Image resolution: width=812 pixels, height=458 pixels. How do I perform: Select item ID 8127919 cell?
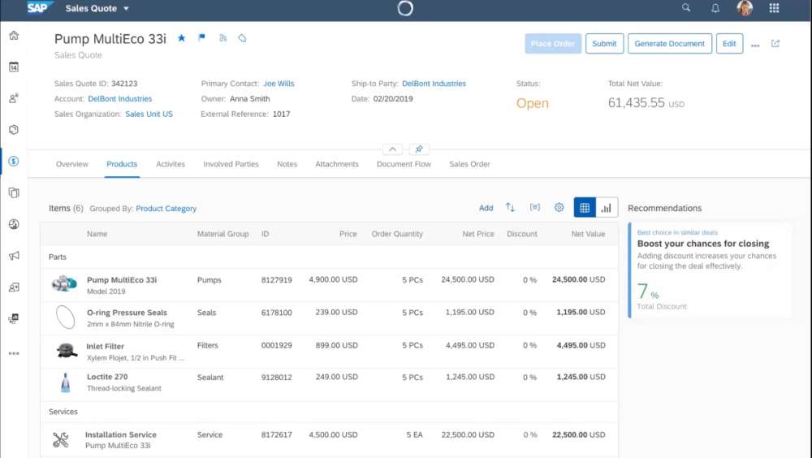277,280
